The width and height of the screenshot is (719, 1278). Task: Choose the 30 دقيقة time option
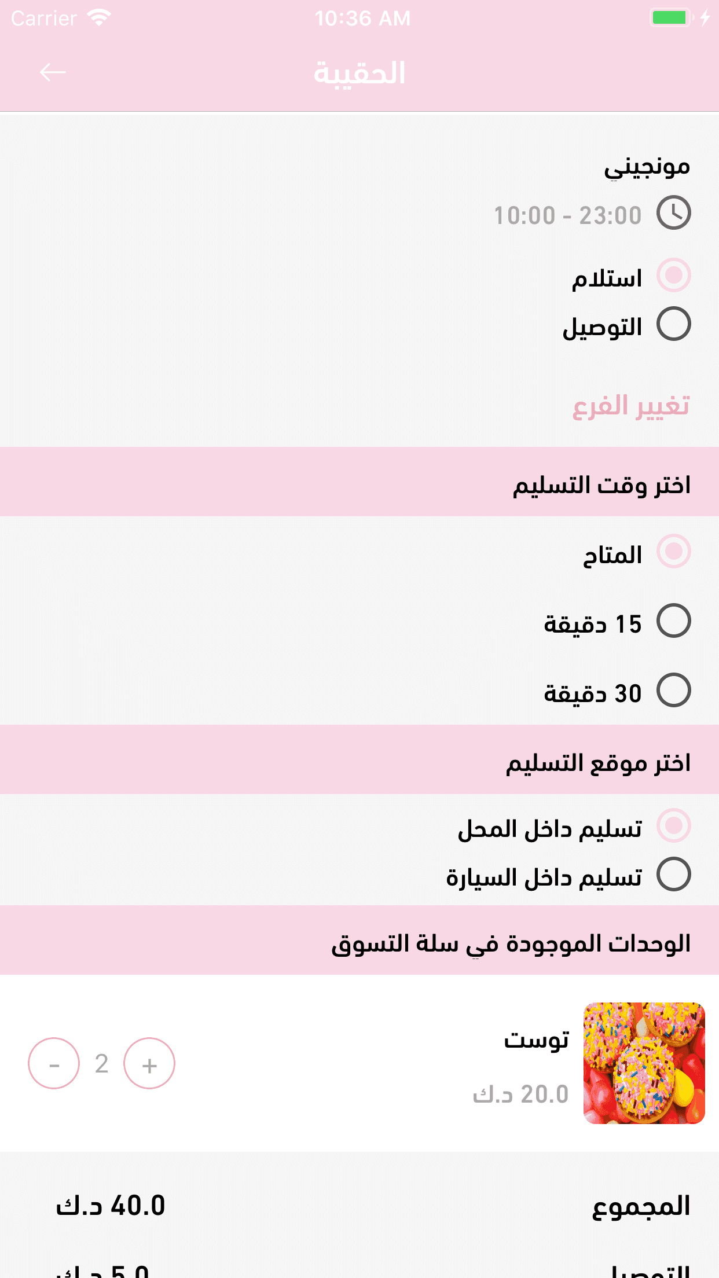[673, 690]
